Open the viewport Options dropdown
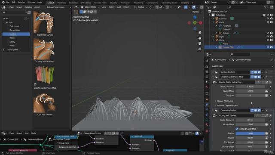The image size is (275, 155). coord(197,12)
